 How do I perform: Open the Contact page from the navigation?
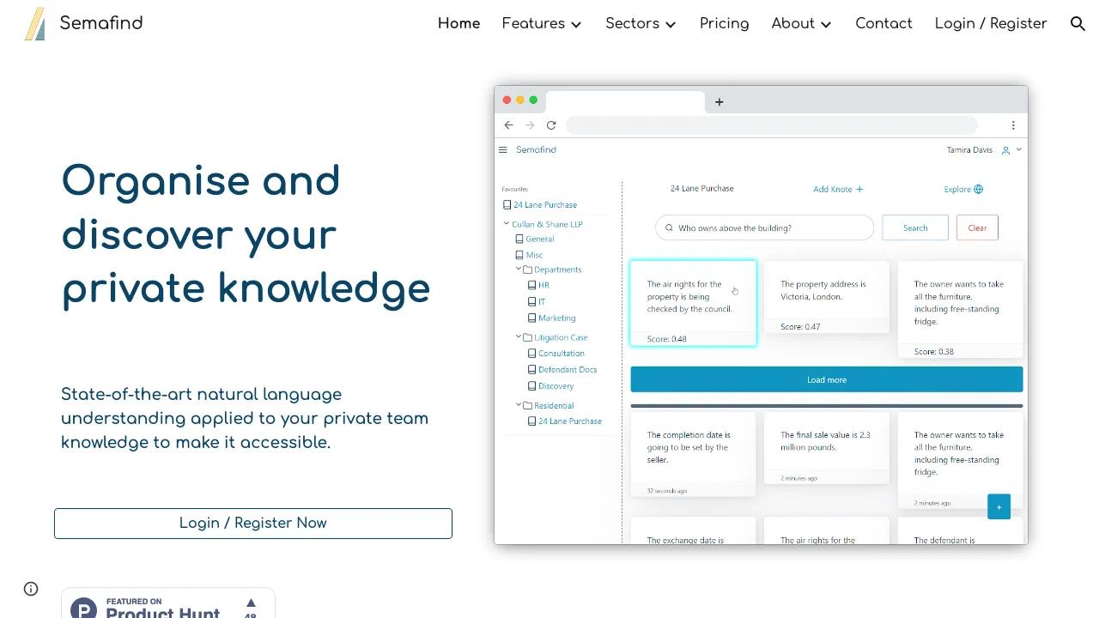pos(883,24)
